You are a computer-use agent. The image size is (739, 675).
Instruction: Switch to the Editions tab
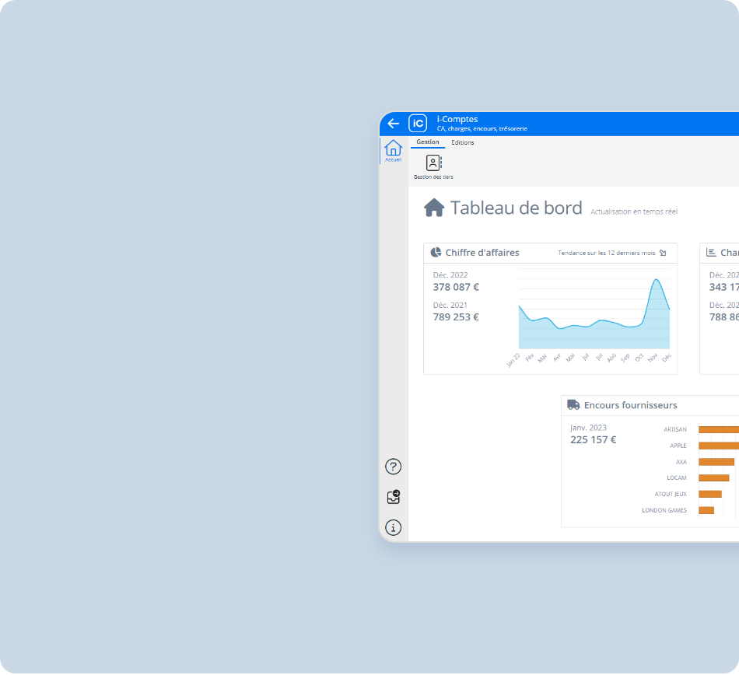click(463, 142)
